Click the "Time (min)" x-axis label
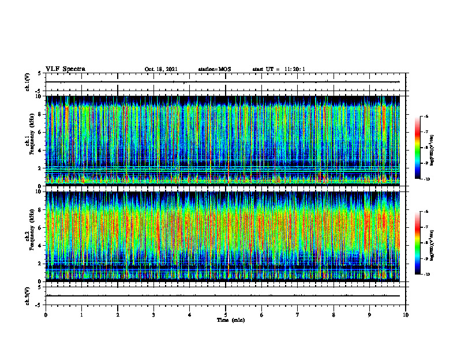The image size is (457, 353). coord(231,320)
